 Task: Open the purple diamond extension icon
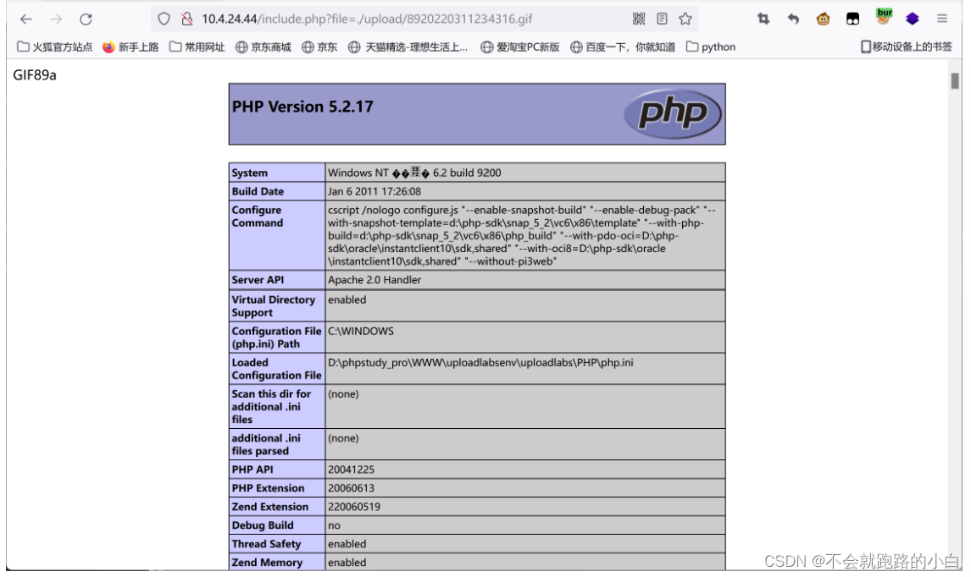click(x=913, y=19)
